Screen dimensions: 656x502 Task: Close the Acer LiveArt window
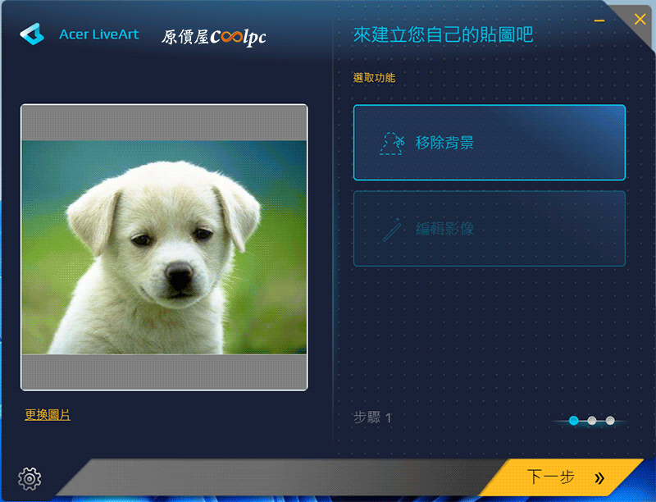point(640,19)
